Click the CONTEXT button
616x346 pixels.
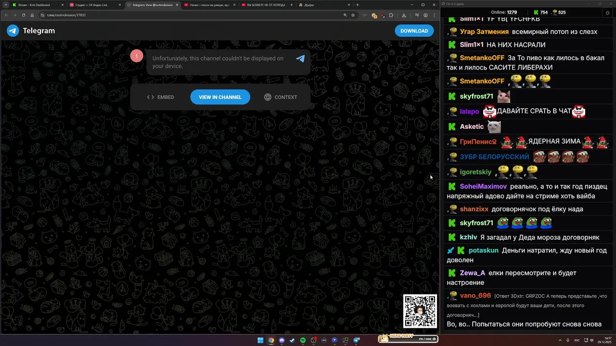click(x=281, y=97)
